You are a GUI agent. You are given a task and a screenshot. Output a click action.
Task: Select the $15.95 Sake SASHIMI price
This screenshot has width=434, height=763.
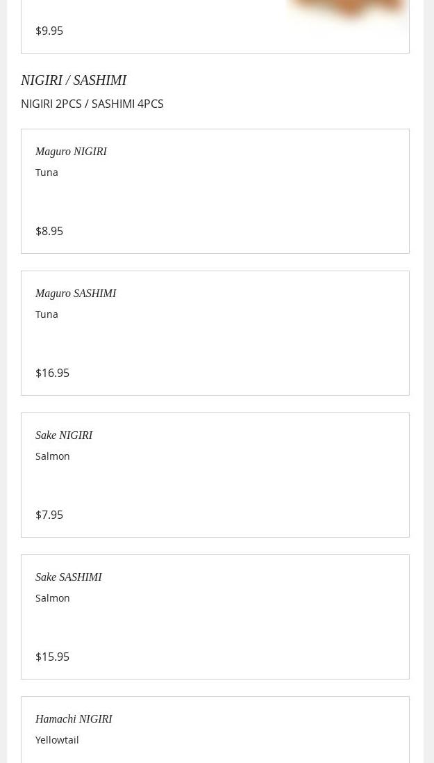(52, 657)
